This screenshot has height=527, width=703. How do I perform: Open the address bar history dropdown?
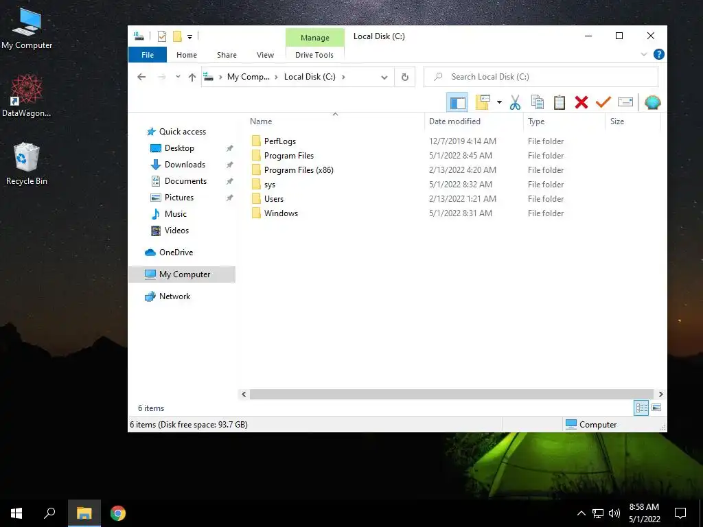pos(384,77)
